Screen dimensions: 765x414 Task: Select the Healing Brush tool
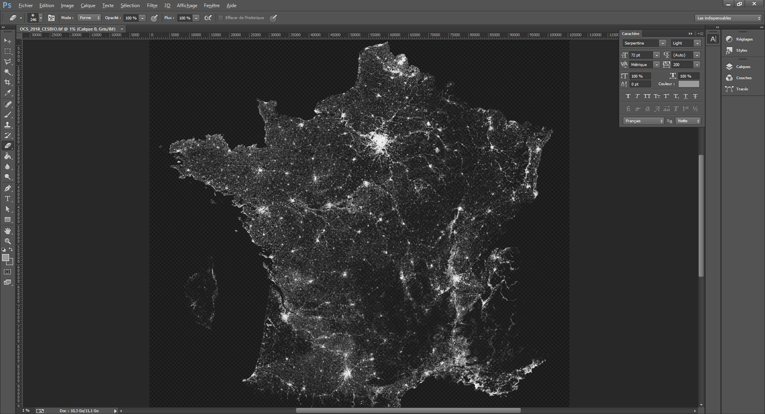(8, 104)
